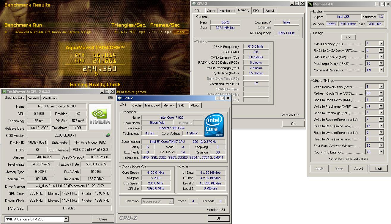Click the BIOS save chip icon in GPU-Z

pyautogui.click(x=108, y=135)
